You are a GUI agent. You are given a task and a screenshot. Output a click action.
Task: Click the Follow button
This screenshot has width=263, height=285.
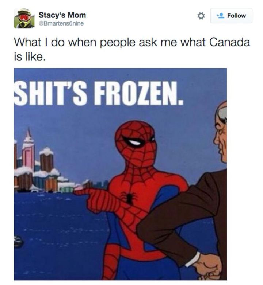tap(231, 16)
